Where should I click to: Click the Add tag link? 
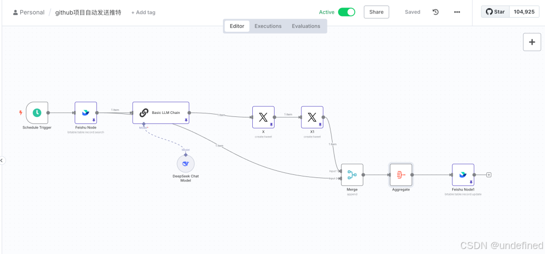(x=143, y=13)
